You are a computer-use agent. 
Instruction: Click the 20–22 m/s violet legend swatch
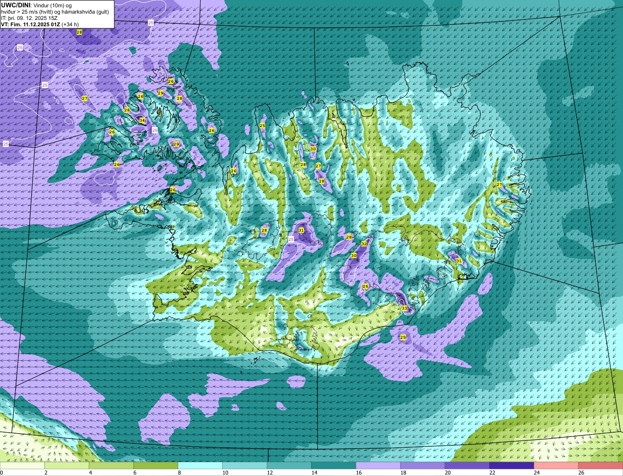[x=467, y=465]
